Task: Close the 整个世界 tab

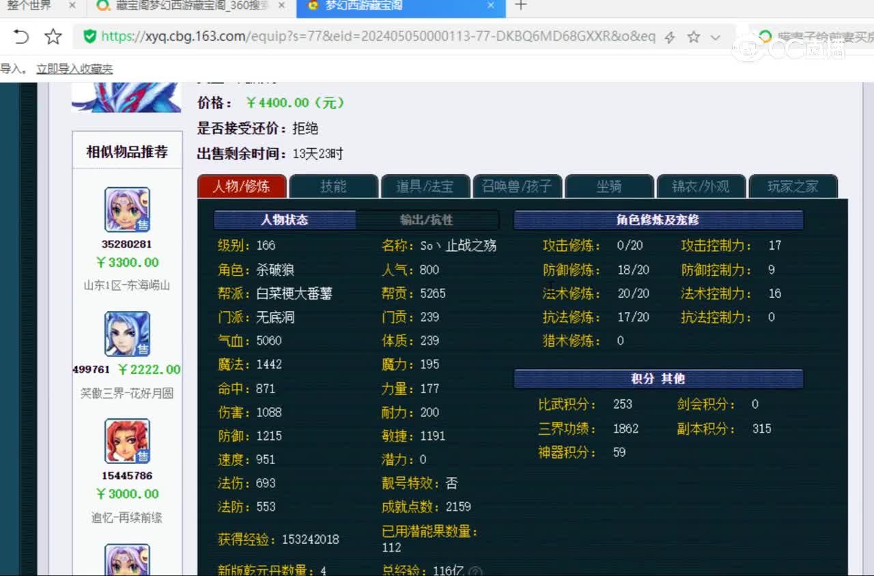Action: (72, 5)
